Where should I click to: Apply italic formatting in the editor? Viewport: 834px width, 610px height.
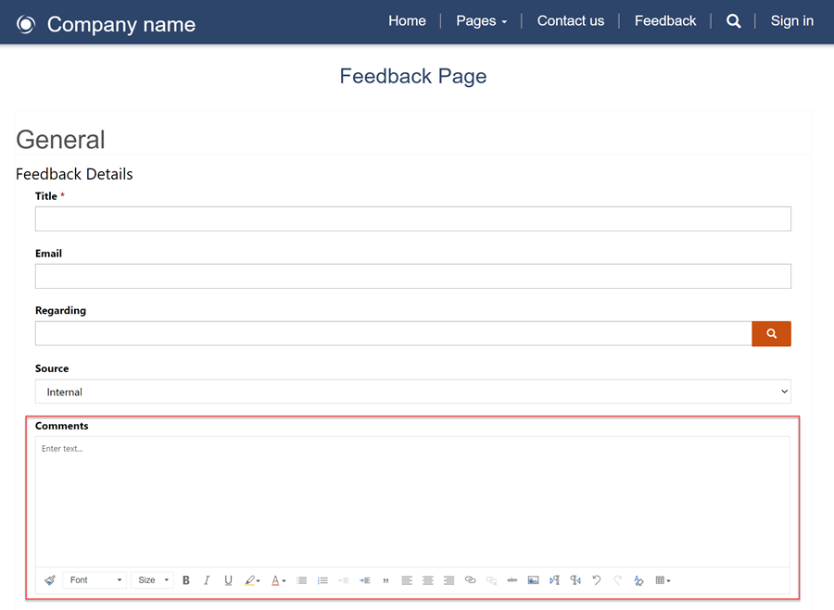207,580
